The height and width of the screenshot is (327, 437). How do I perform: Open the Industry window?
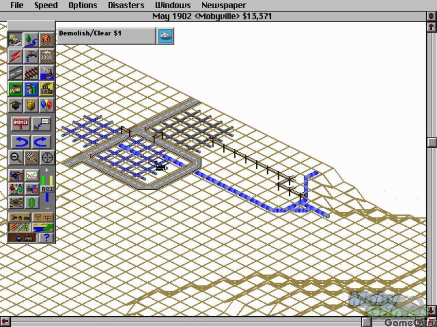(x=32, y=189)
